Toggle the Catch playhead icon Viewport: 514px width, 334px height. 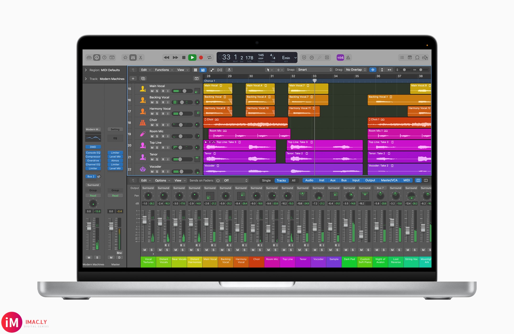point(229,70)
